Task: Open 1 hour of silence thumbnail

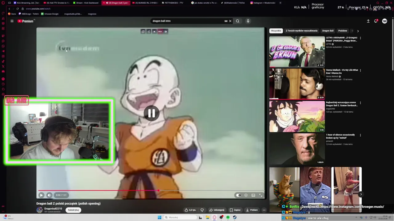Action: (x=297, y=149)
